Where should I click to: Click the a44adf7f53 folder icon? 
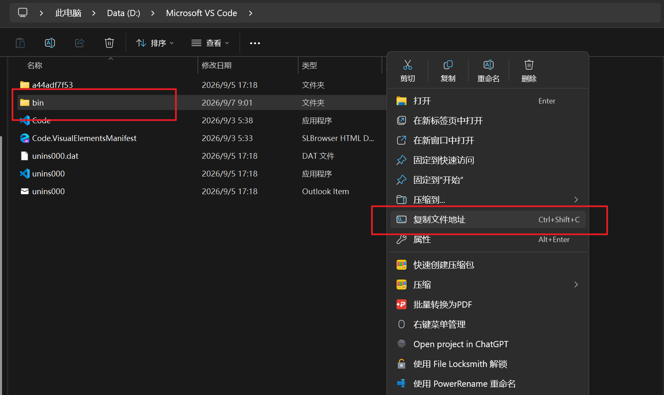pyautogui.click(x=25, y=85)
